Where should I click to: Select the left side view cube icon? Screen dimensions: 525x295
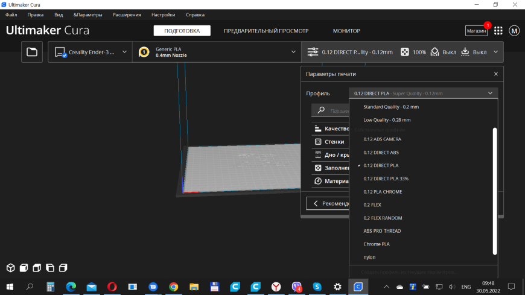[50, 268]
